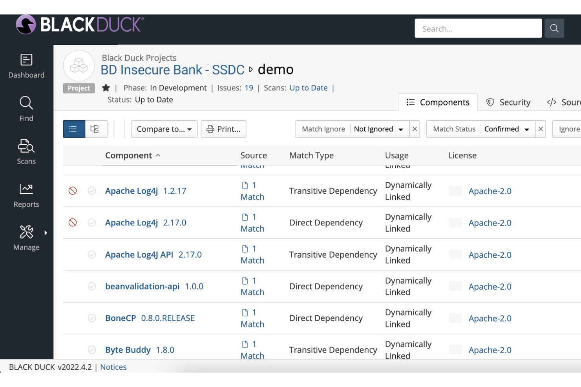Open the Dashboard sidebar item
This screenshot has height=387, width=581.
click(26, 66)
